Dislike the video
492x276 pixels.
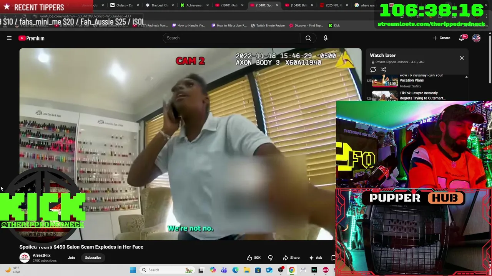coord(271,258)
